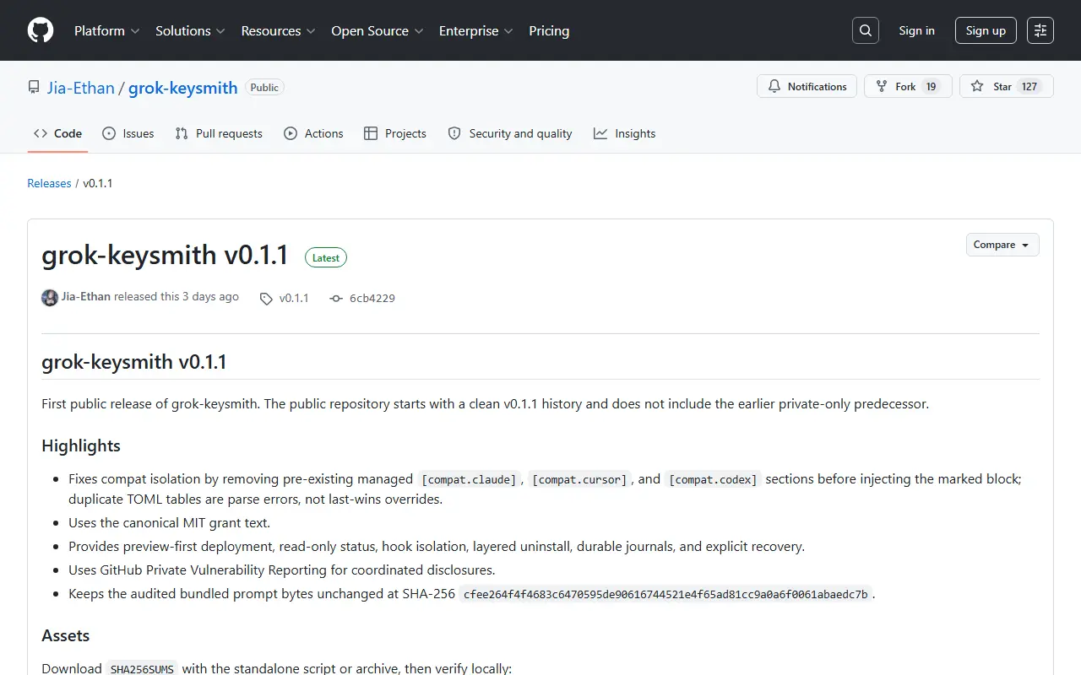
Task: Click the star count 127
Action: (x=1029, y=86)
